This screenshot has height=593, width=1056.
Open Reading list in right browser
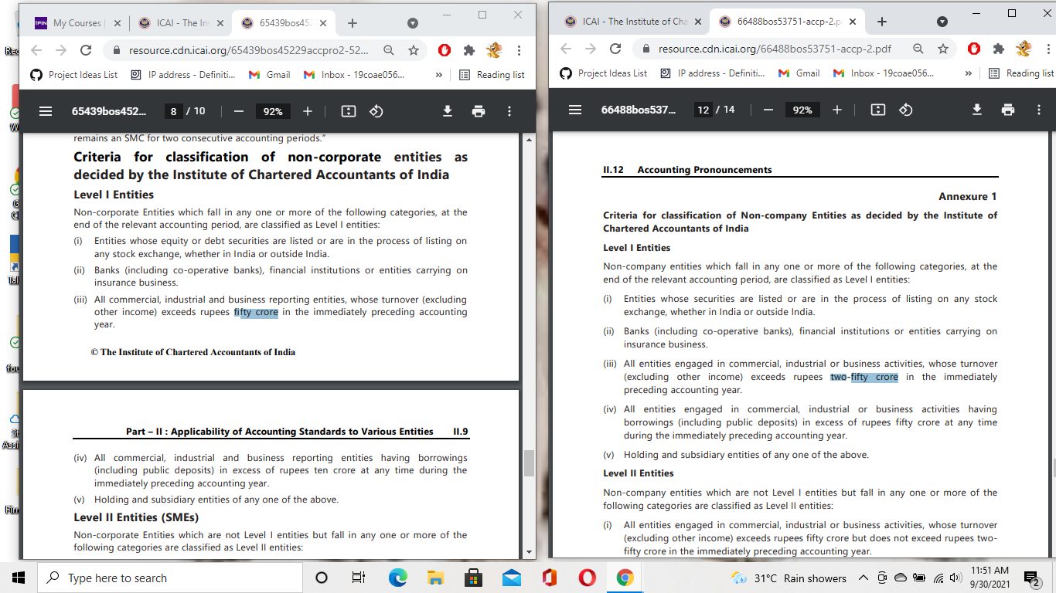(x=1021, y=73)
